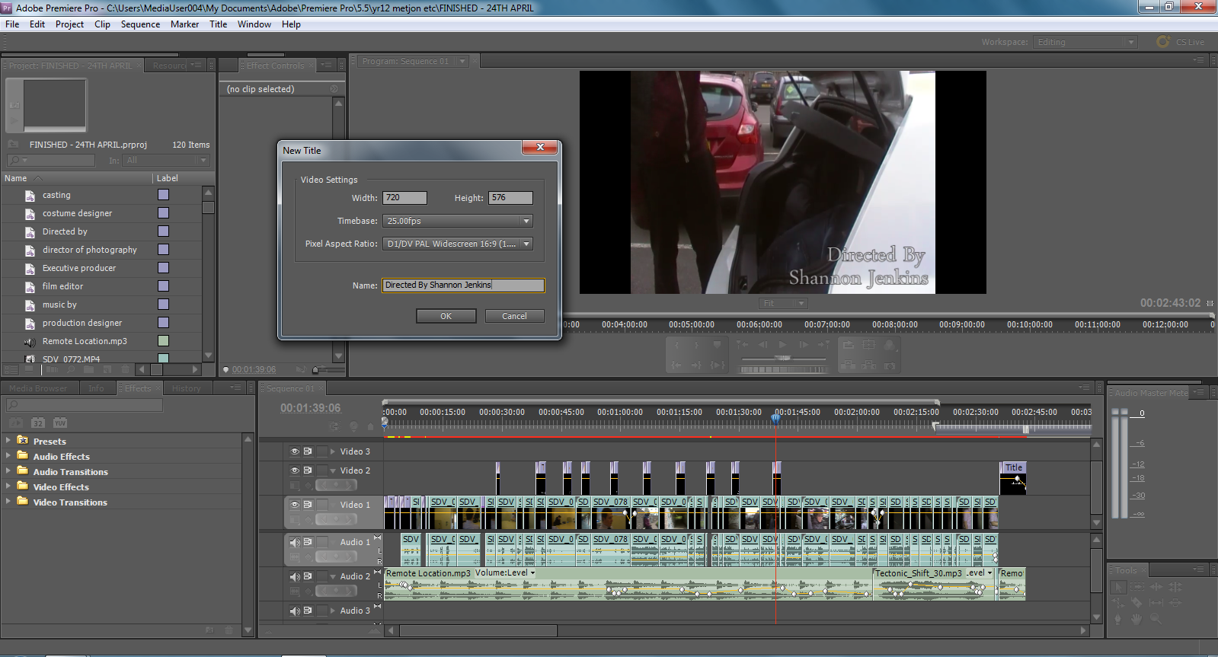The image size is (1218, 657).
Task: Open the Title menu
Action: coord(218,24)
